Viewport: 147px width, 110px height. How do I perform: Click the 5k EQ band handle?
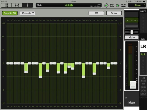(x=94, y=74)
